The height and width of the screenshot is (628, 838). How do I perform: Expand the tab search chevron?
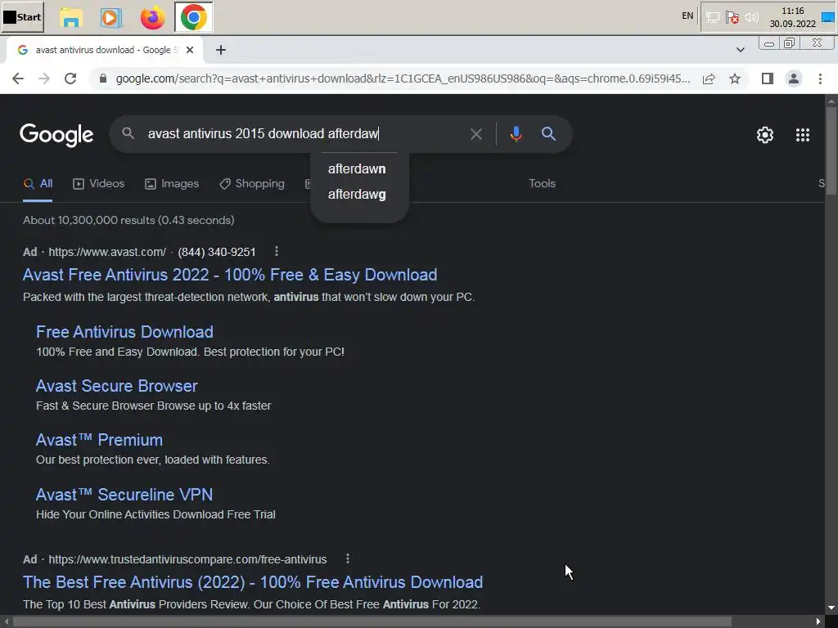click(740, 50)
